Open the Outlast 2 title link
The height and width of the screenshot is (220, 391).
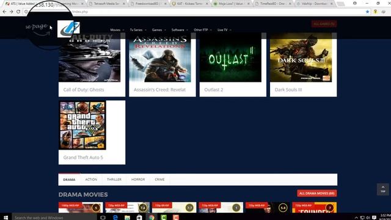[x=214, y=90]
